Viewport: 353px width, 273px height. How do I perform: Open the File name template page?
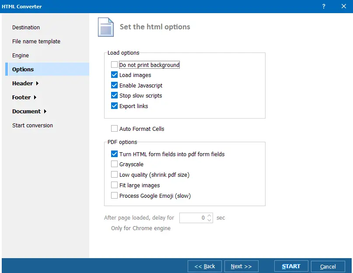coord(36,41)
